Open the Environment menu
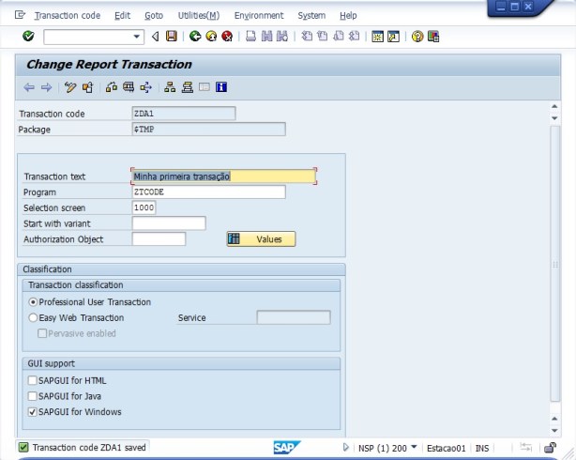This screenshot has width=576, height=460. tap(259, 15)
